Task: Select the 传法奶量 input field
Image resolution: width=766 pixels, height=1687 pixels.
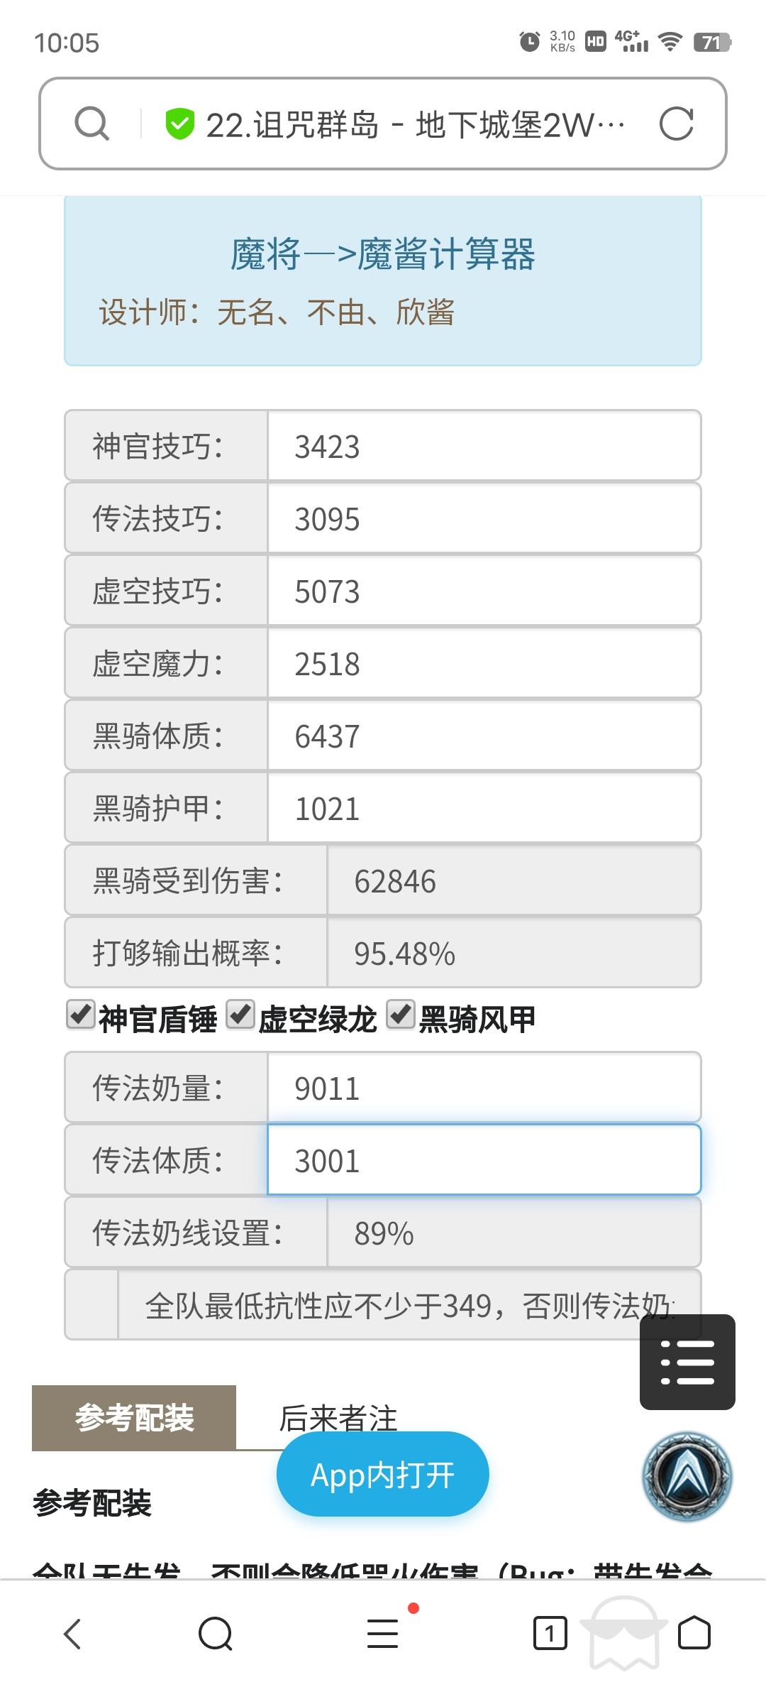Action: [x=484, y=1088]
